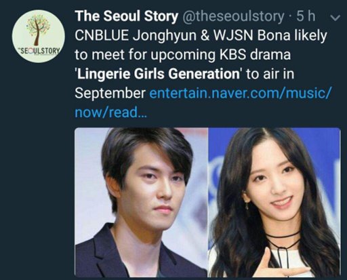Click the 'WJSN Bona likely' text
The height and width of the screenshot is (280, 347).
(270, 35)
